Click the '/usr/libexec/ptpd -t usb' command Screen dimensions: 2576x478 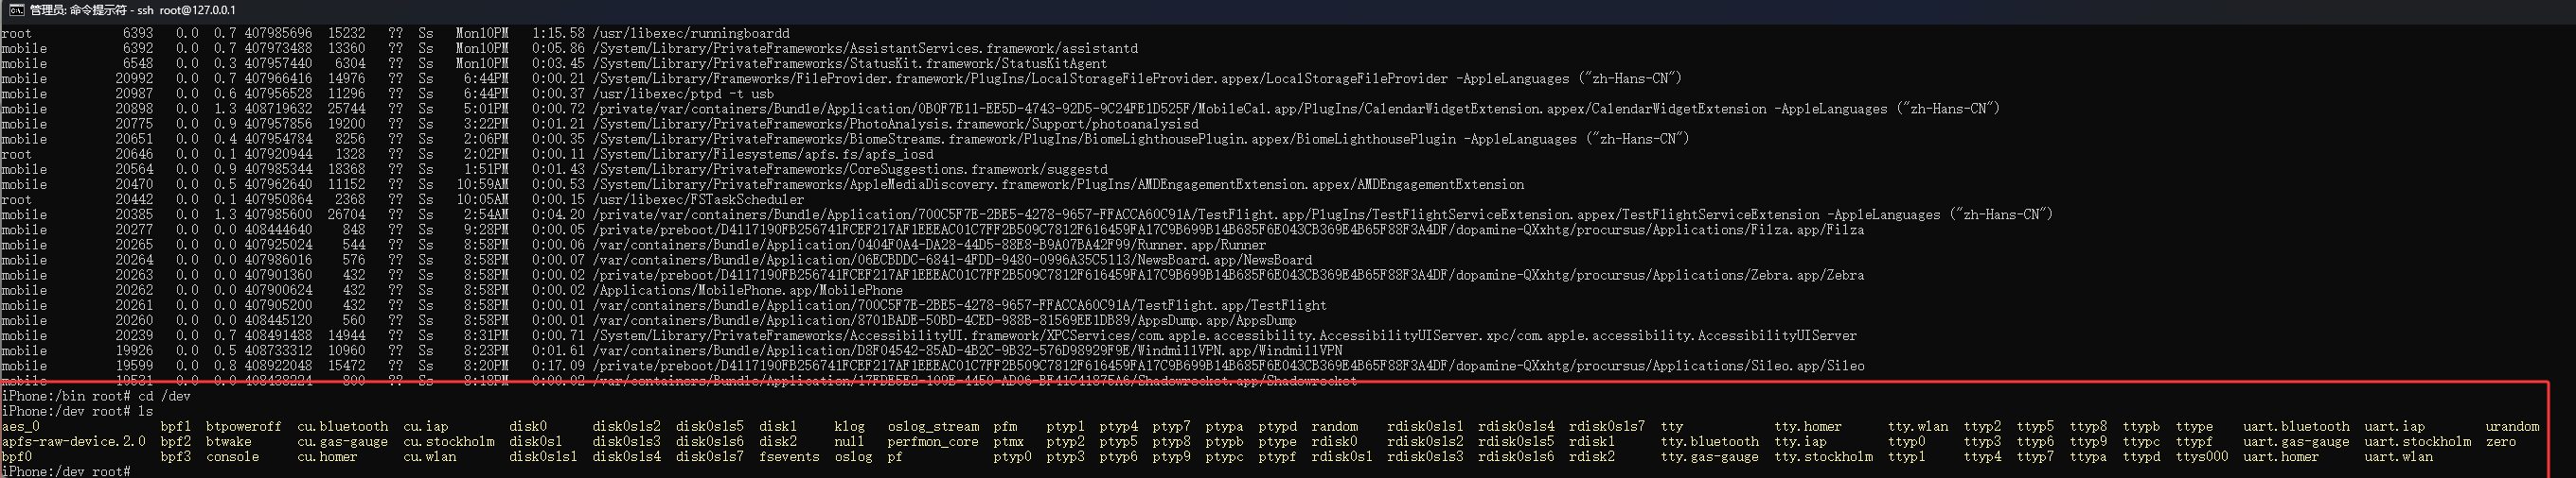[x=683, y=94]
